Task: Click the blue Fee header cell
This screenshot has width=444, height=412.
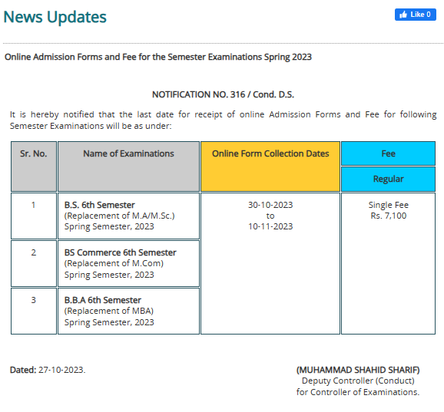Action: point(388,153)
